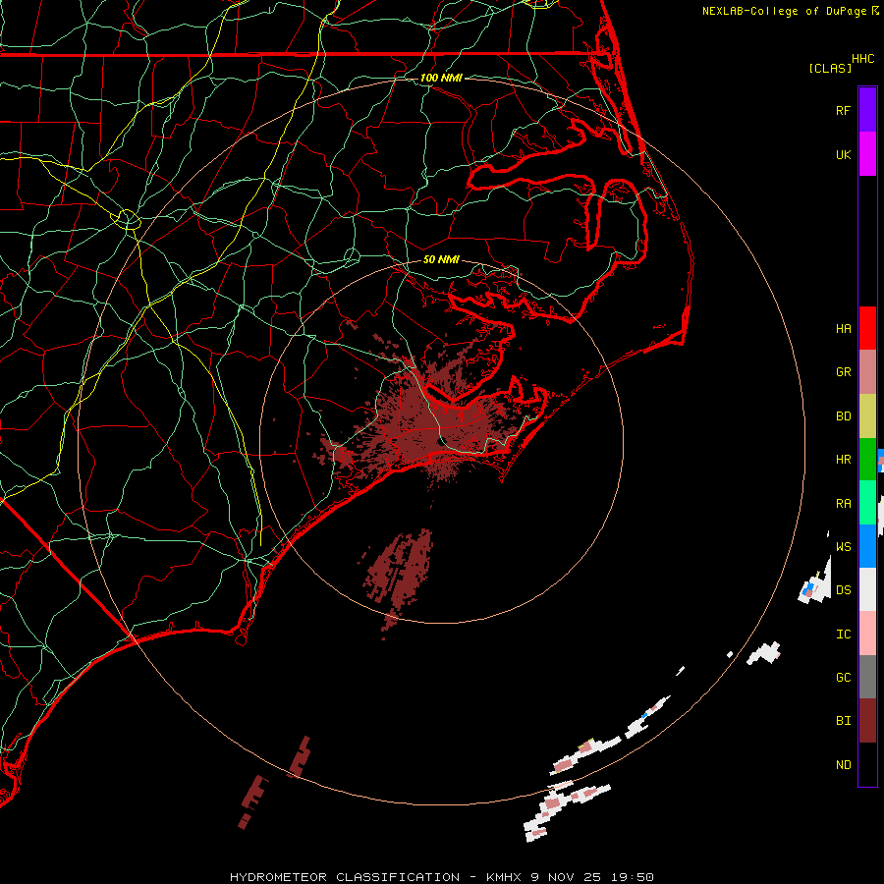Select the GR salmon legend swatch
Viewport: 884px width, 884px height.
867,372
